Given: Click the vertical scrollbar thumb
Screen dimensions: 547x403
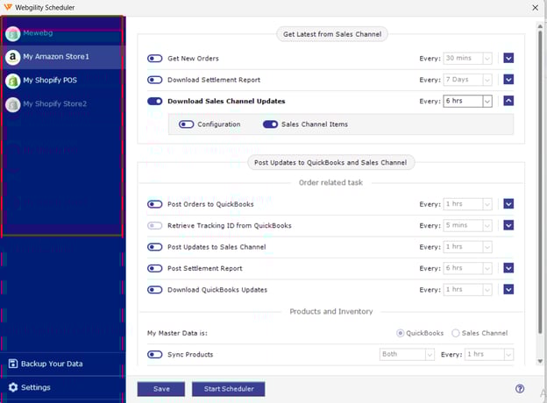Looking at the screenshot, I should (540, 181).
